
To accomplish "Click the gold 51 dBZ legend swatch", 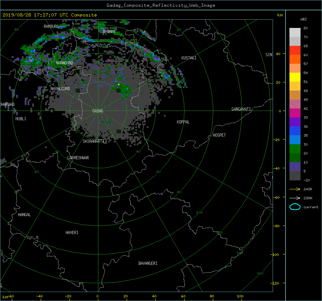I will click(295, 86).
